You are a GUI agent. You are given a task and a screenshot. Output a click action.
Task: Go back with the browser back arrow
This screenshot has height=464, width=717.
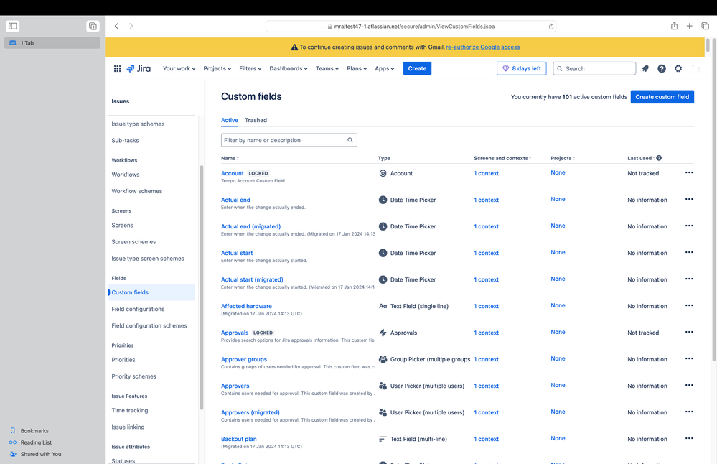pos(116,26)
